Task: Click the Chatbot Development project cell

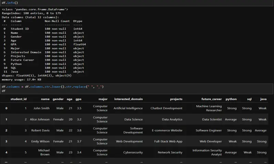Action: (166, 108)
